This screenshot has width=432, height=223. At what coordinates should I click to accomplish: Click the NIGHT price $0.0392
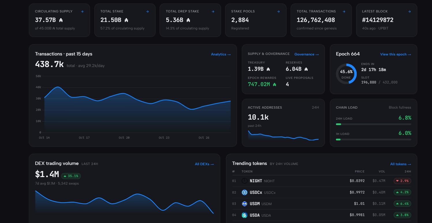[357, 181]
